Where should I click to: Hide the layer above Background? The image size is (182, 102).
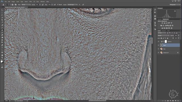click(x=159, y=49)
